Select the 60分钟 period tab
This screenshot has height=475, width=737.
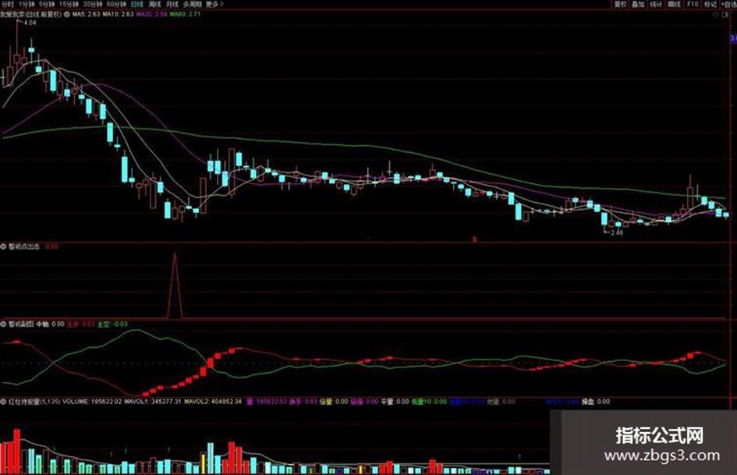pyautogui.click(x=116, y=4)
